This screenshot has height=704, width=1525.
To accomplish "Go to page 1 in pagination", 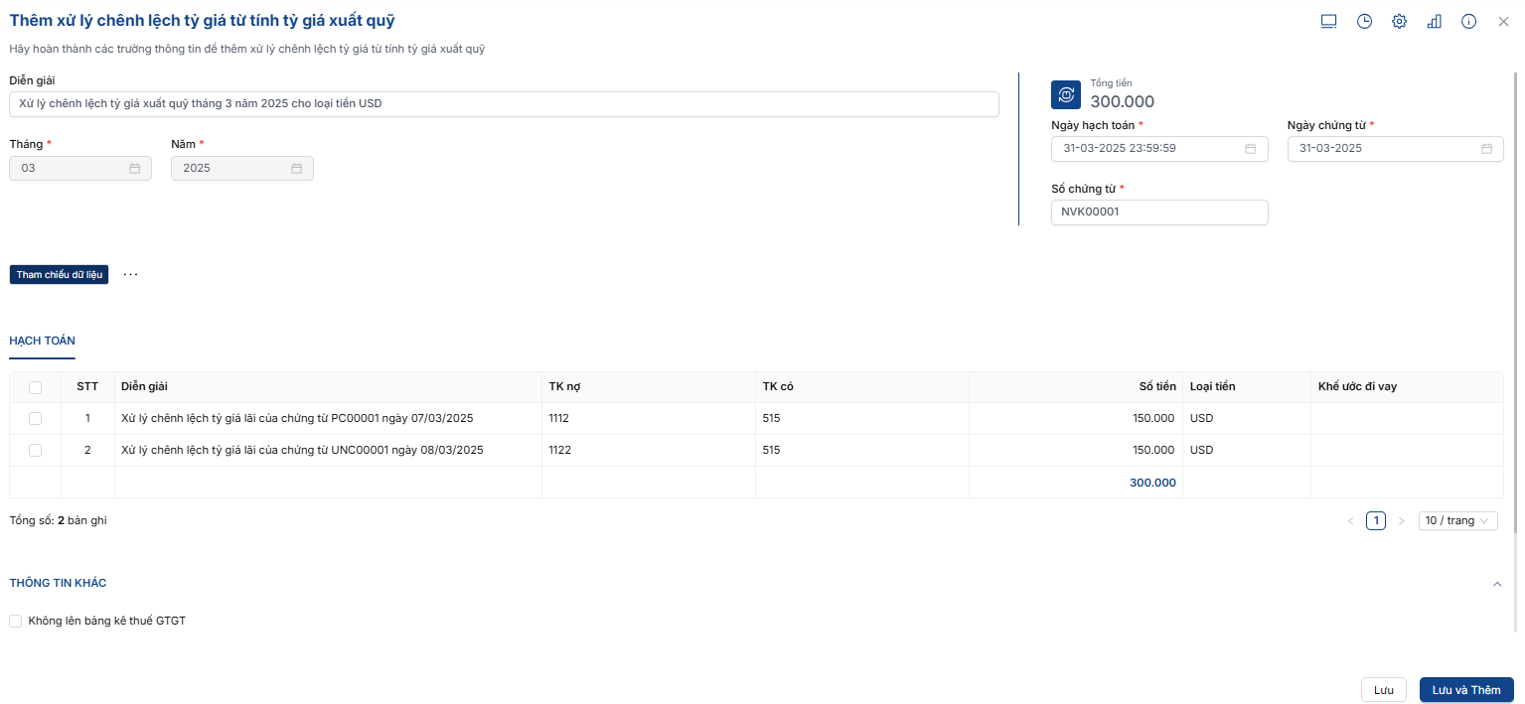I will [x=1375, y=521].
